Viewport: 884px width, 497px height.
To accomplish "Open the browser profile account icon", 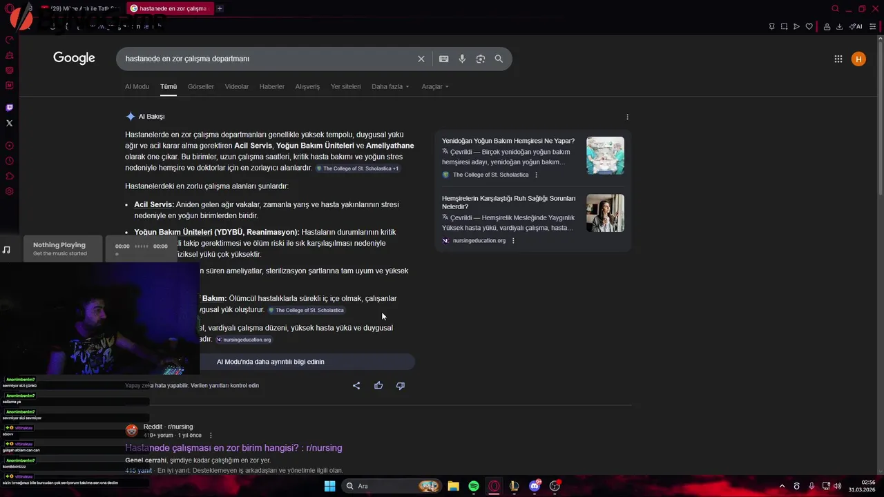I will click(x=827, y=26).
